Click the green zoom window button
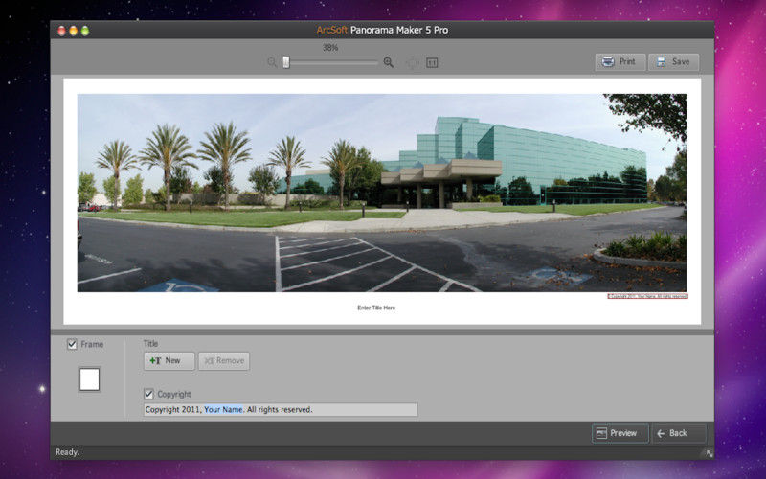The height and width of the screenshot is (479, 766). click(x=85, y=31)
